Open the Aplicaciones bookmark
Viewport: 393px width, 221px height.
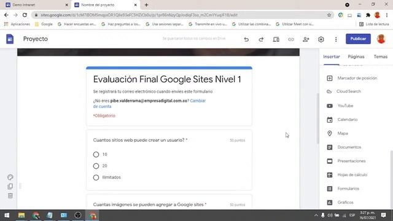(x=17, y=24)
